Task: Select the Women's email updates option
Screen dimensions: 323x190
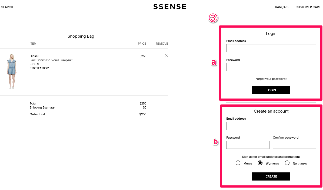Action: [x=260, y=163]
